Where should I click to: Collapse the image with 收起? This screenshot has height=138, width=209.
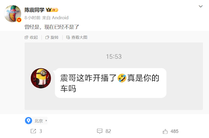coord(31,38)
